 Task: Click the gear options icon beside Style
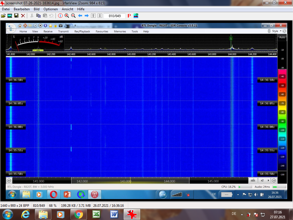coord(284,31)
